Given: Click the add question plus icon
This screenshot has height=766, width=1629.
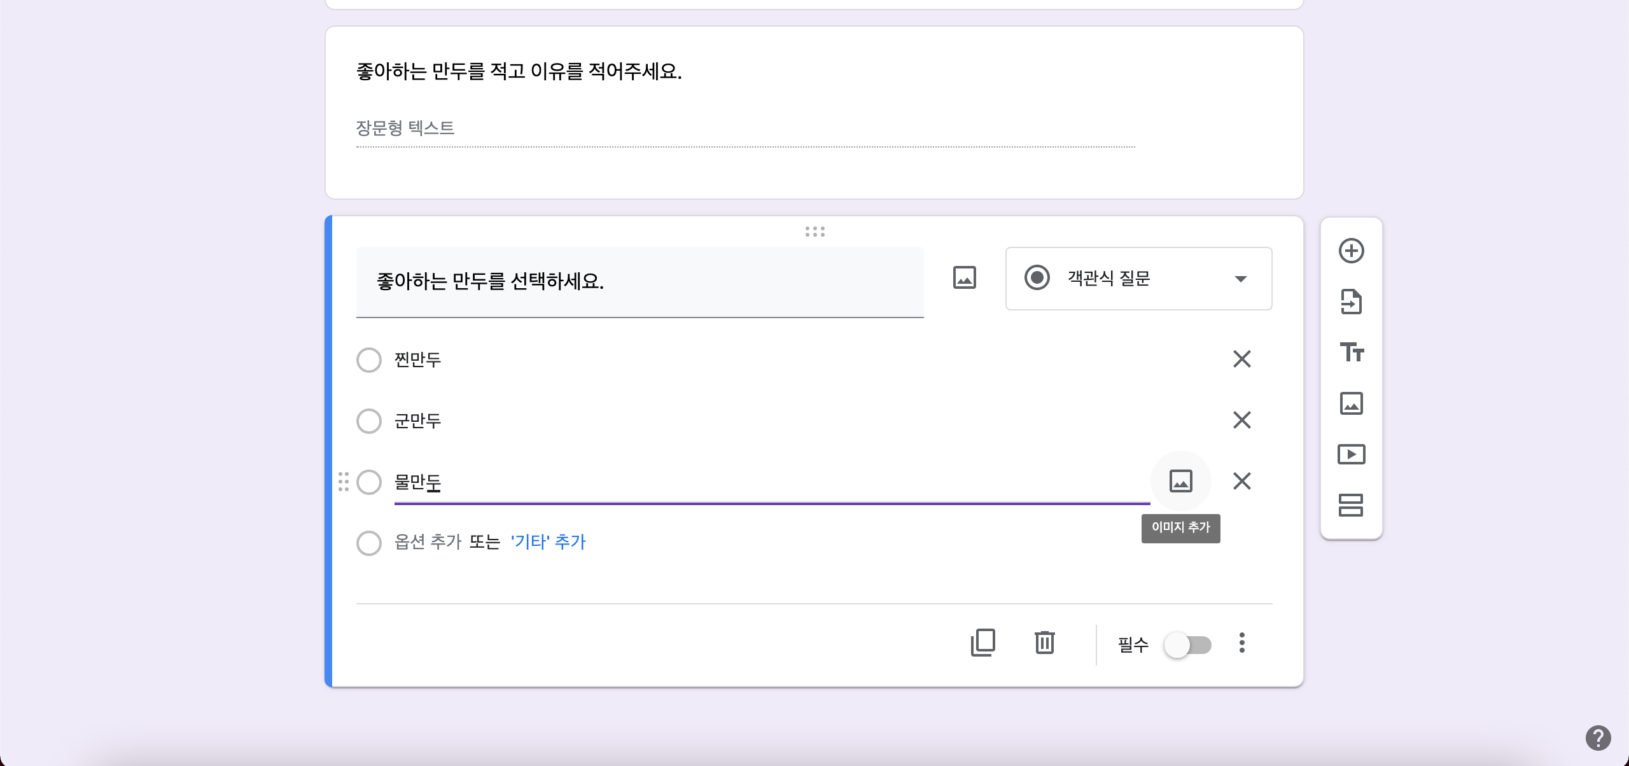Looking at the screenshot, I should [x=1351, y=251].
